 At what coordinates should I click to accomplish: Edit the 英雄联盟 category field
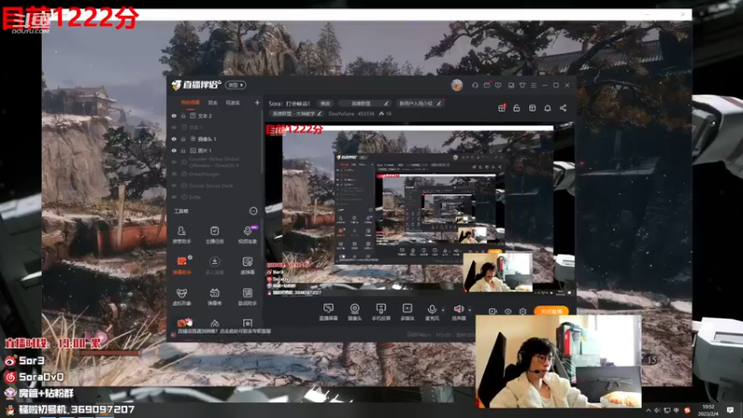(365, 103)
